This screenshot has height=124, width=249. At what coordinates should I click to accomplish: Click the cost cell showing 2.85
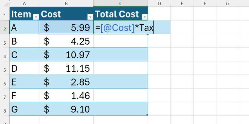coord(66,82)
